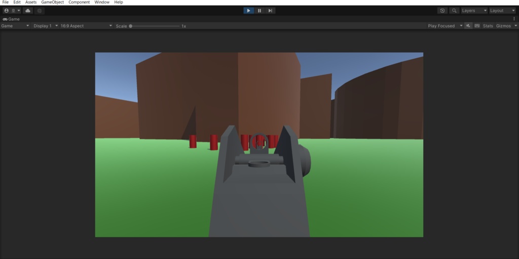Select the Game tab

[x=11, y=19]
